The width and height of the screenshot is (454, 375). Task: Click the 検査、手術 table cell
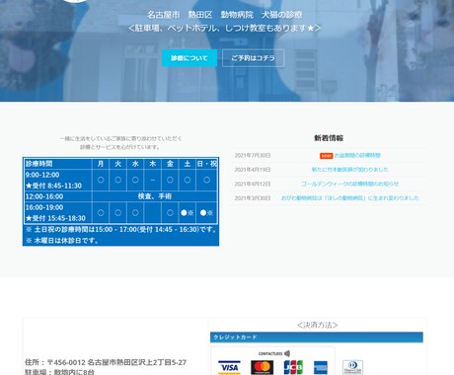pyautogui.click(x=155, y=196)
